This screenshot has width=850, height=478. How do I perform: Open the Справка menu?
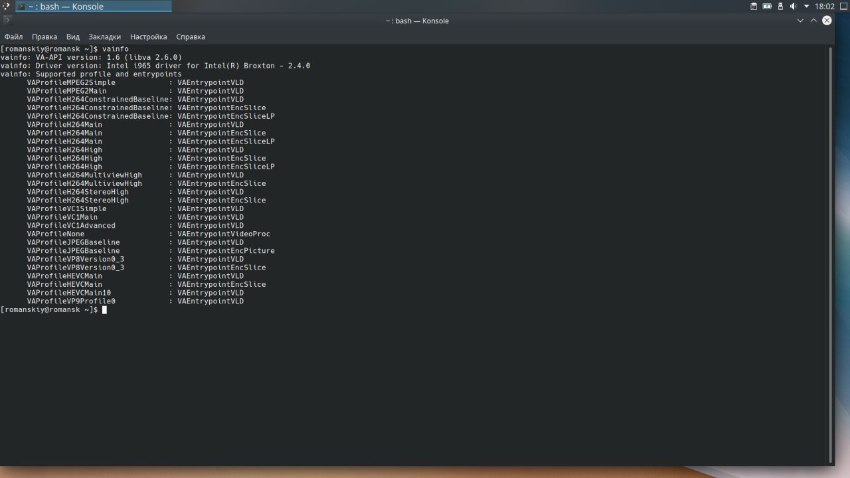pyautogui.click(x=191, y=37)
